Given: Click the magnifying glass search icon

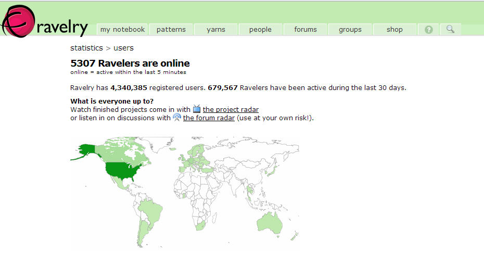Looking at the screenshot, I should coord(451,29).
